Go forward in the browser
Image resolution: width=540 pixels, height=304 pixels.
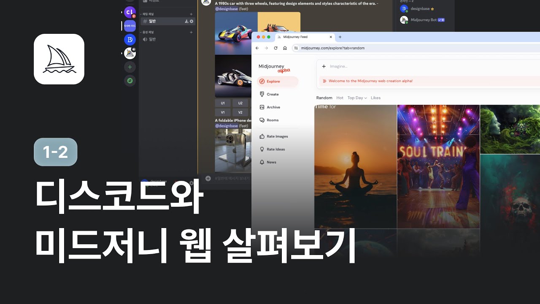pyautogui.click(x=266, y=48)
